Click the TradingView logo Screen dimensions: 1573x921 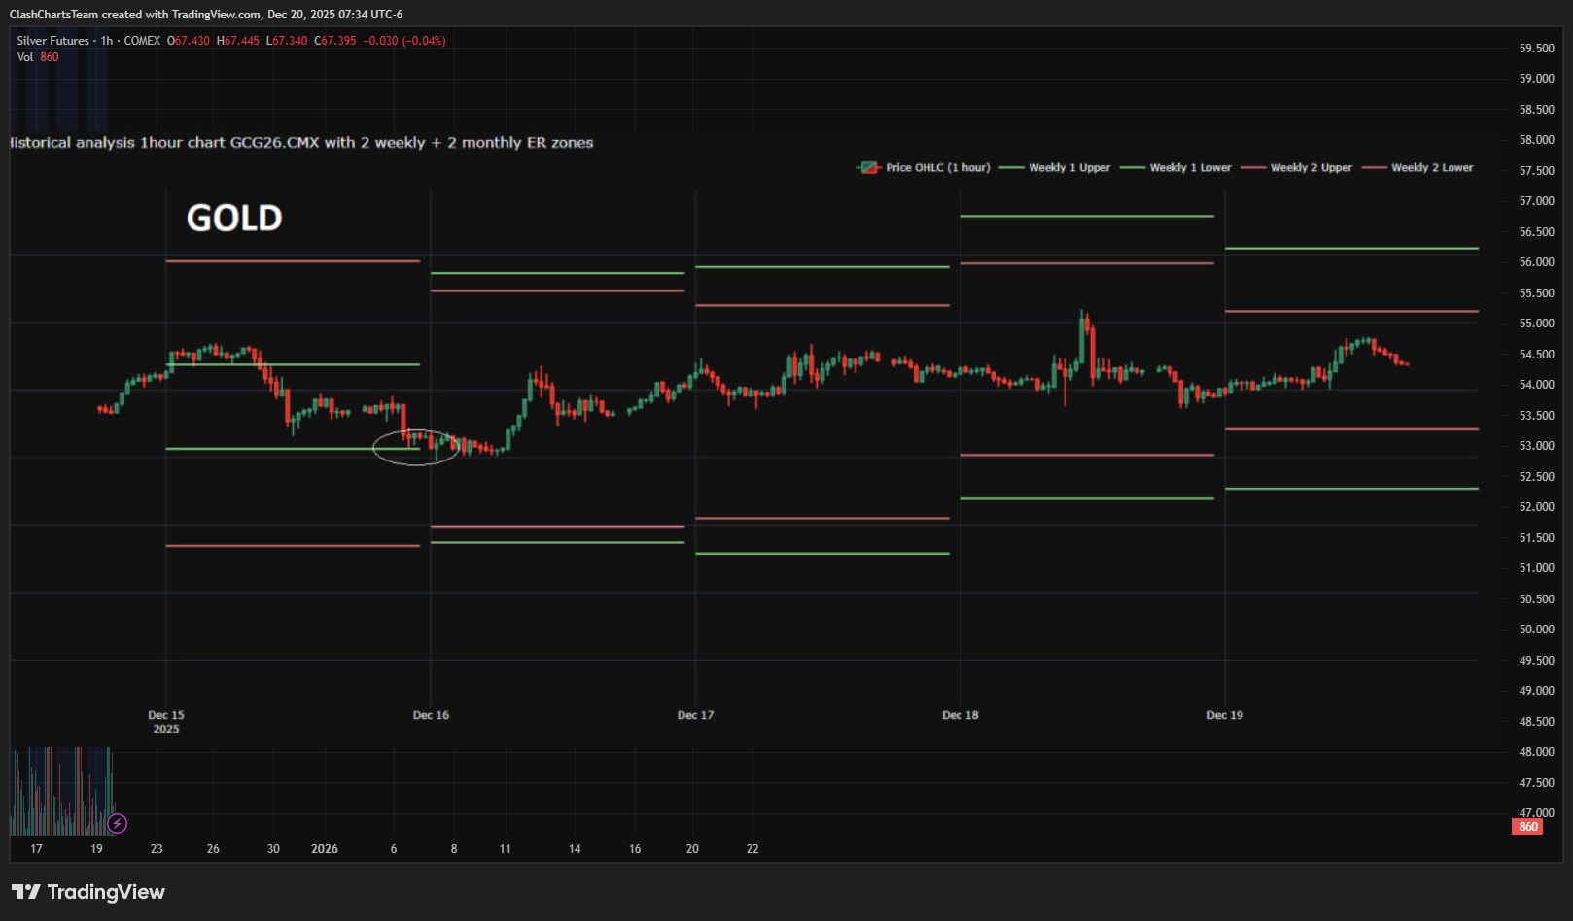click(x=88, y=892)
